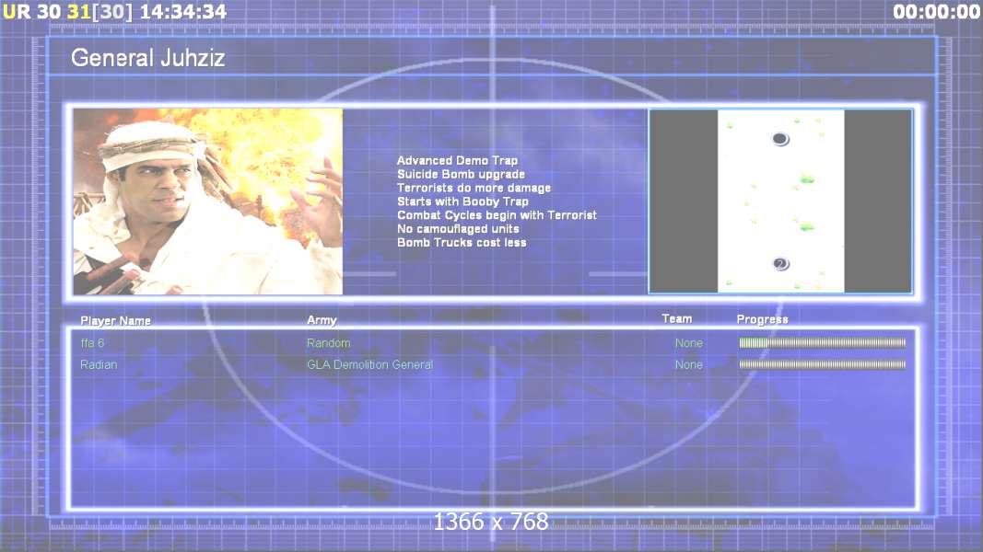This screenshot has width=983, height=552.
Task: Click the General Juhziz portrait image
Action: tap(207, 201)
